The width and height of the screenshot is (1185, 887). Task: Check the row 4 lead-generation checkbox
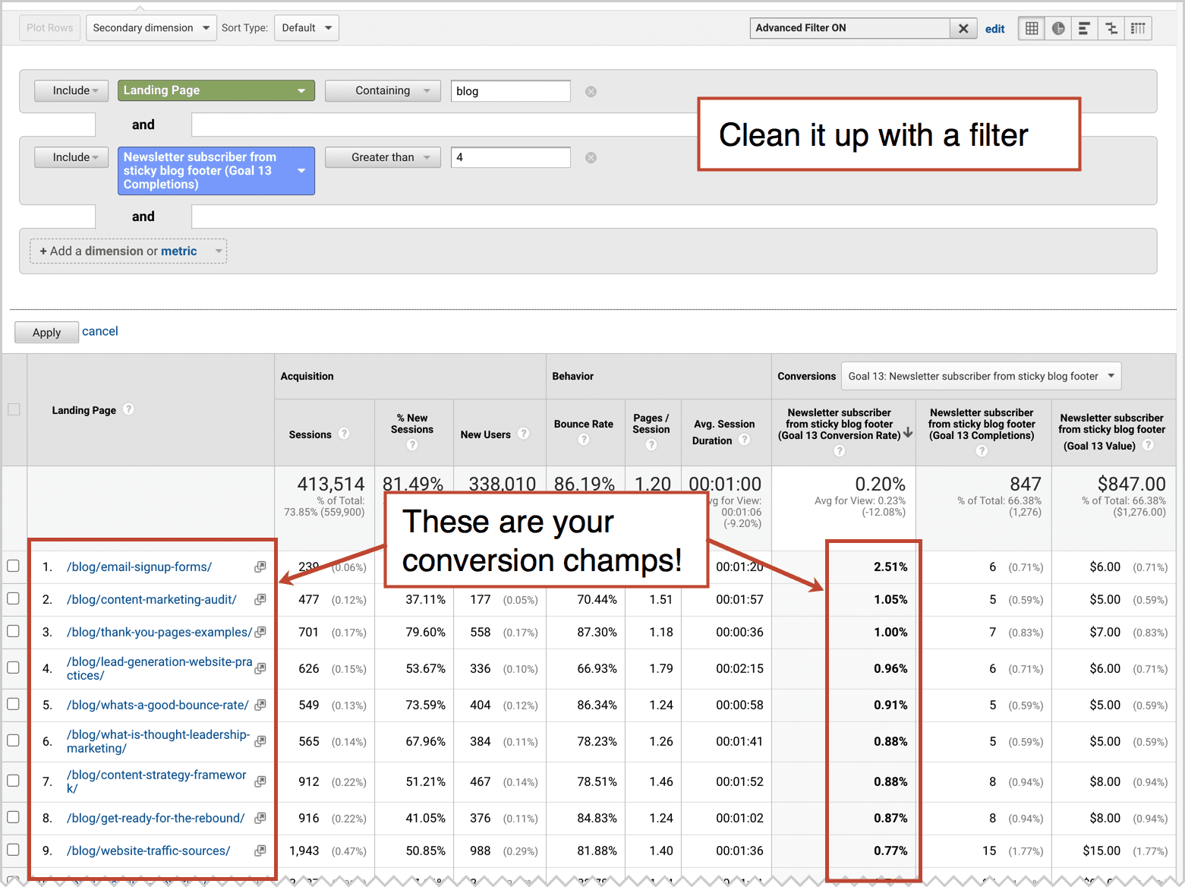13,668
